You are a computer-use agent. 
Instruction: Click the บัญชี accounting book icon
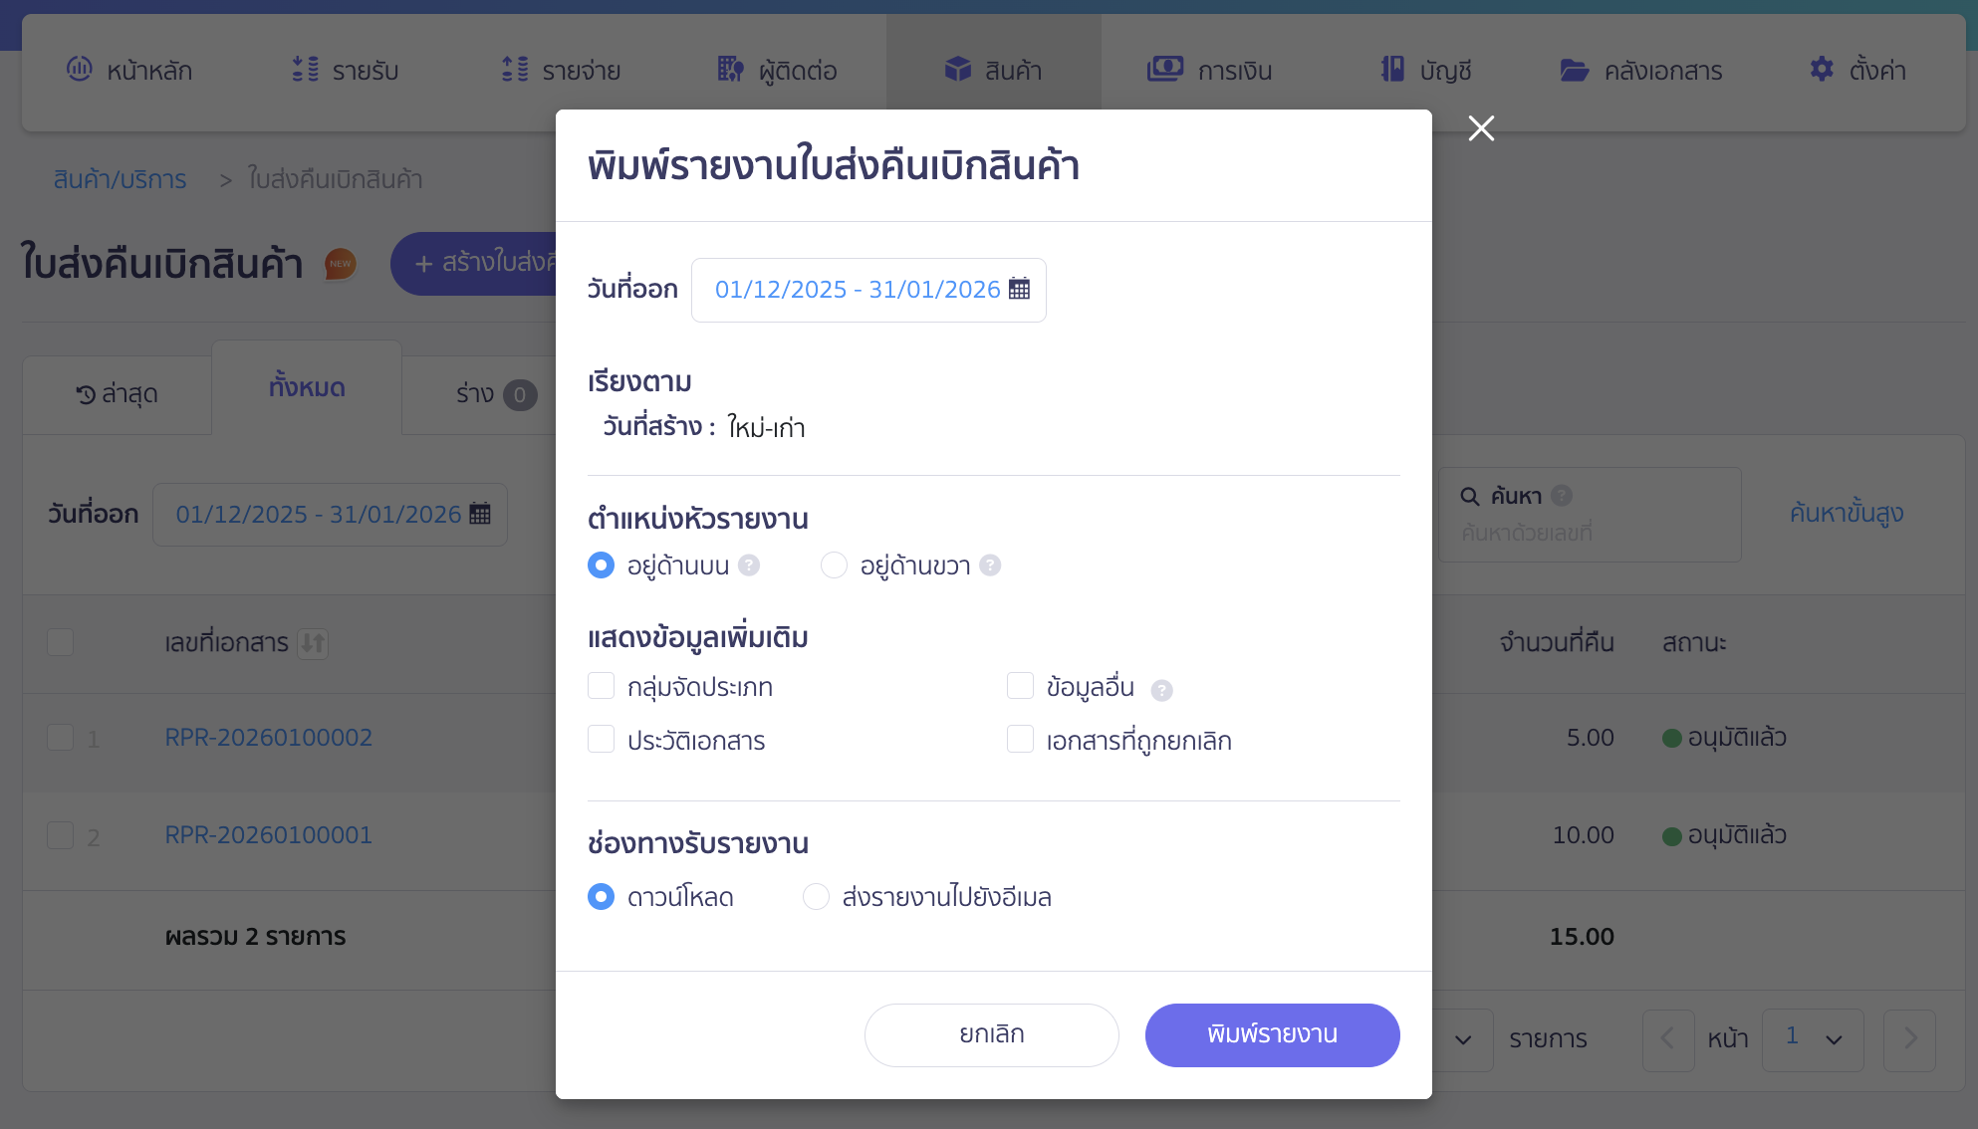[1391, 70]
